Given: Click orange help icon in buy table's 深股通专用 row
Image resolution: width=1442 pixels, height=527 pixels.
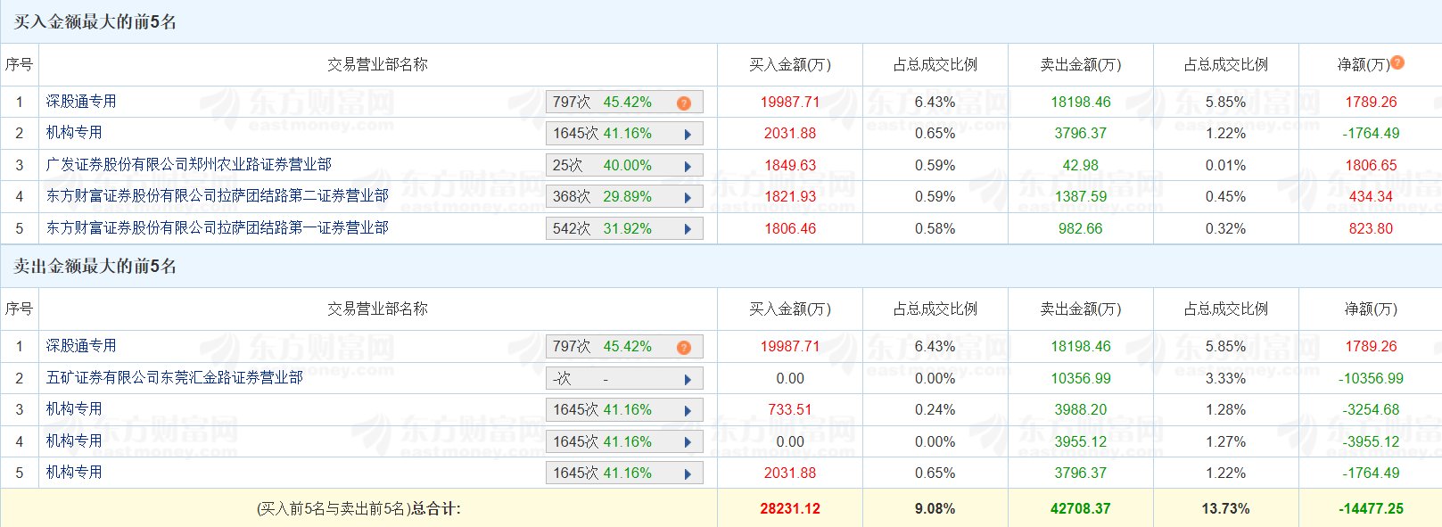Looking at the screenshot, I should [x=684, y=103].
